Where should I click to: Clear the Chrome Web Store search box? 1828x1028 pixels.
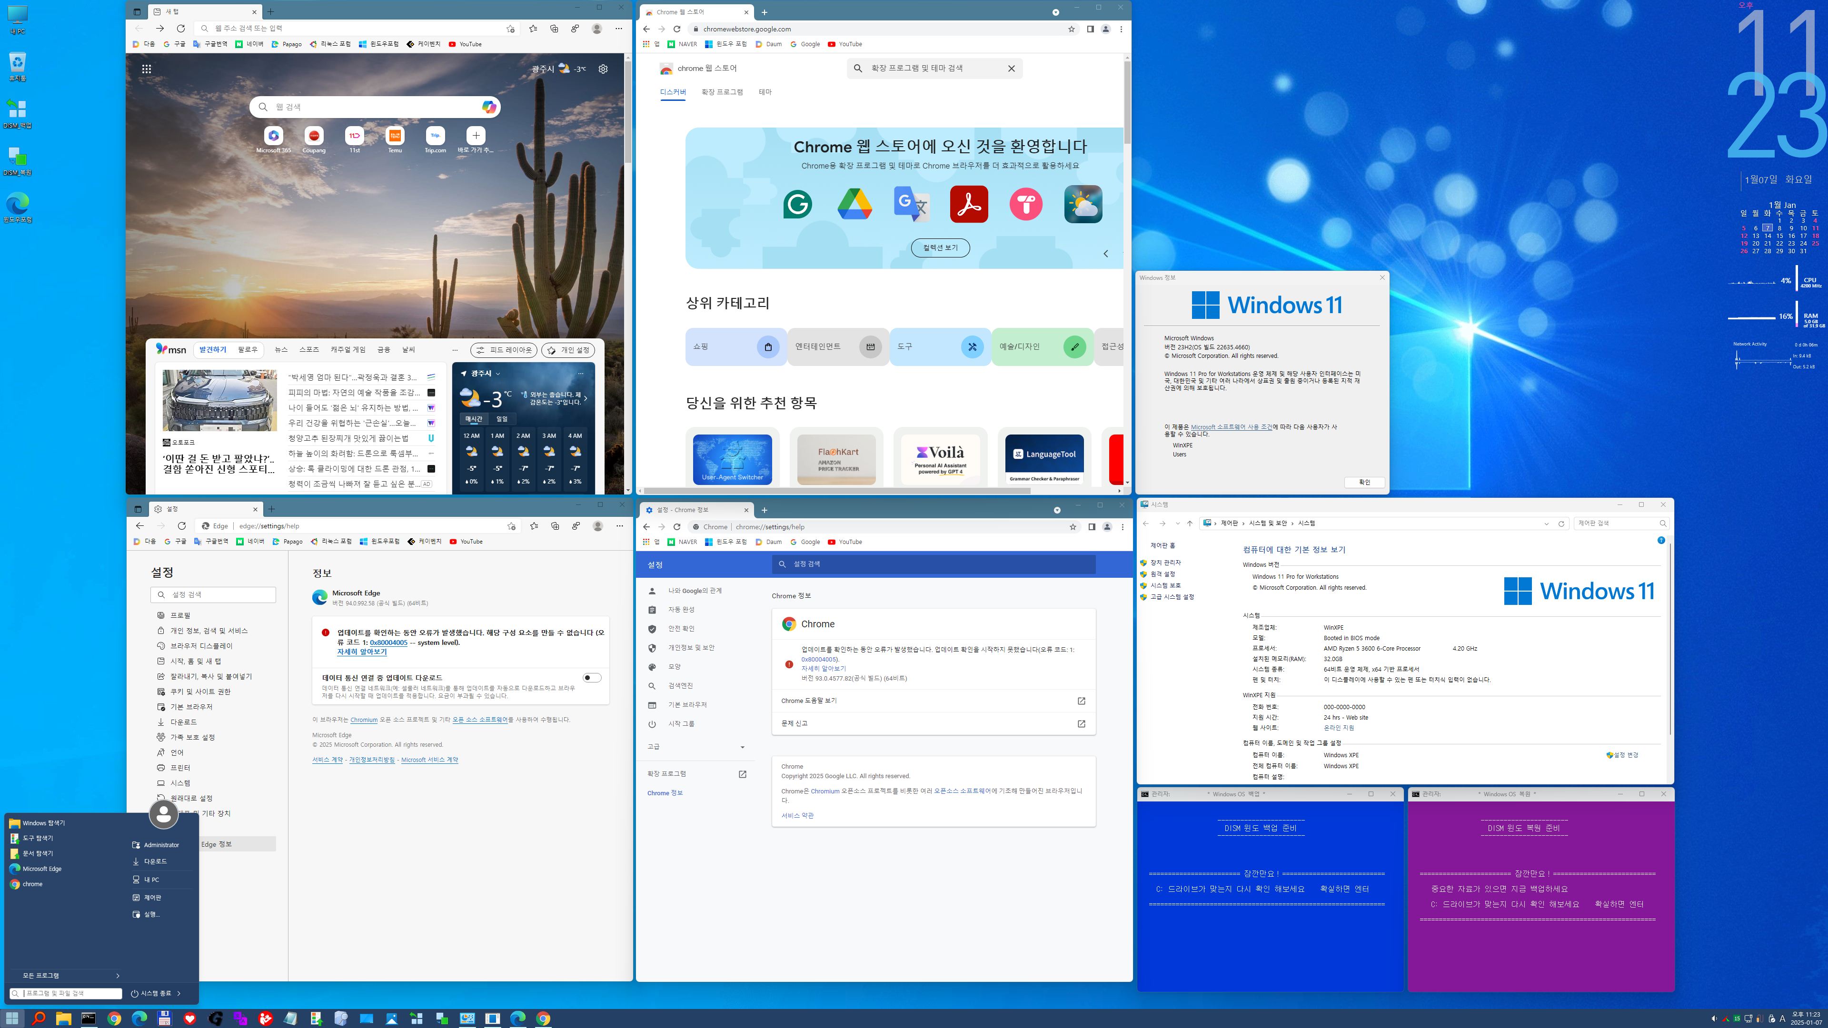pos(1011,69)
